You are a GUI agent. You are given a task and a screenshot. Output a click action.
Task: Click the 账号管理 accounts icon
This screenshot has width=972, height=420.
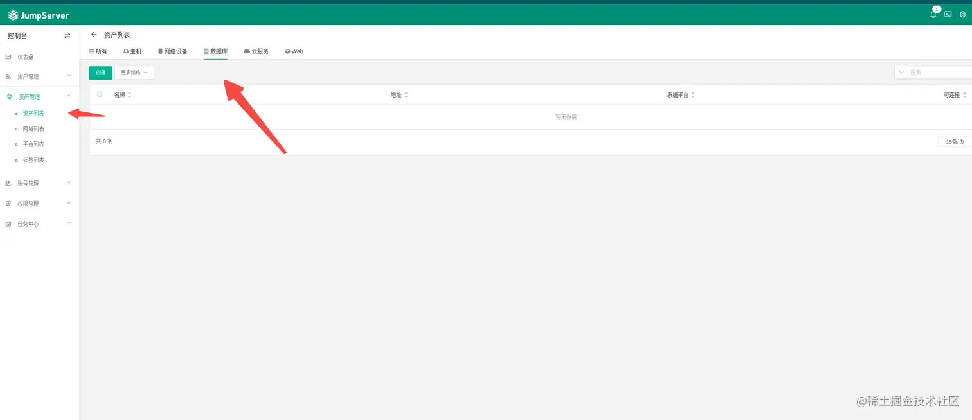click(x=8, y=184)
